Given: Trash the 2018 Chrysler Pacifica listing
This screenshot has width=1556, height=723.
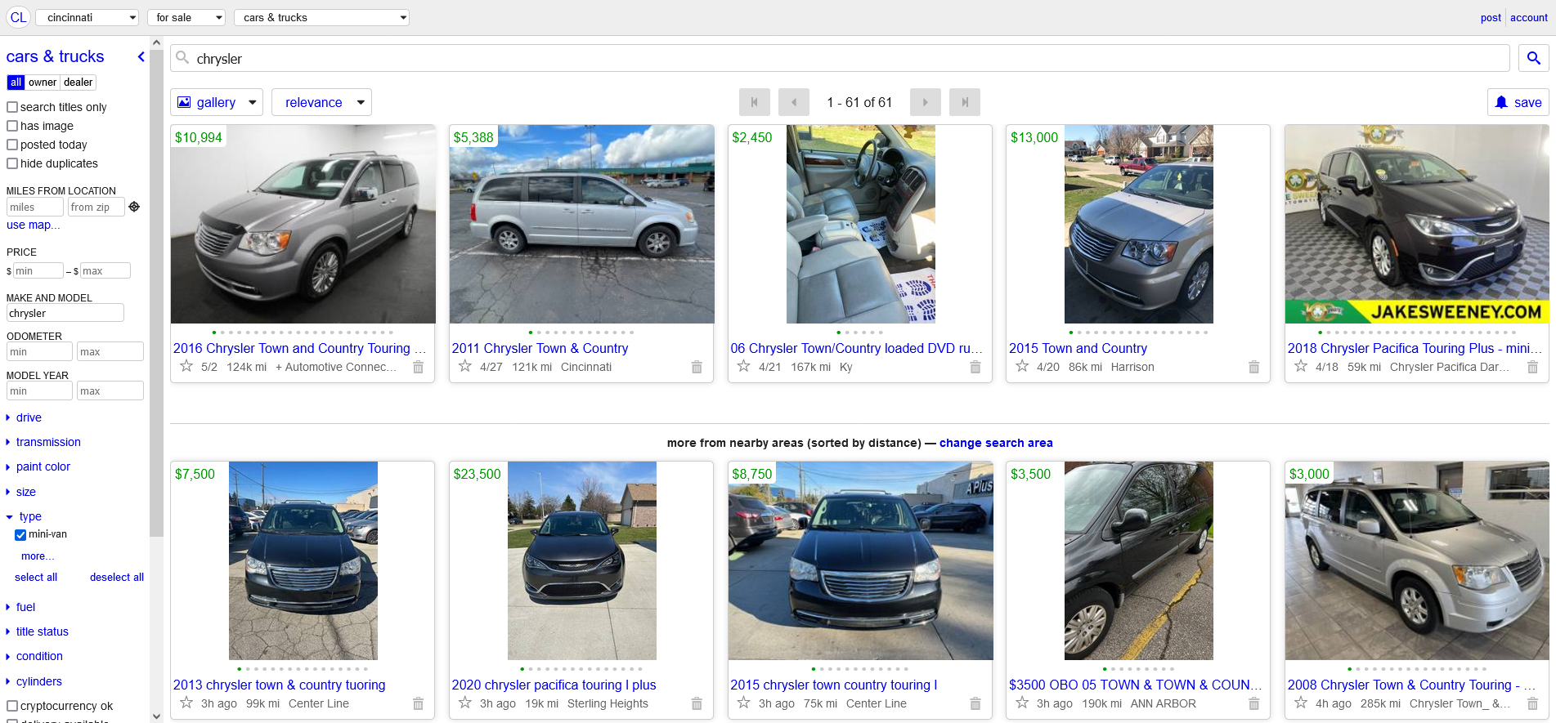Looking at the screenshot, I should pyautogui.click(x=1532, y=367).
